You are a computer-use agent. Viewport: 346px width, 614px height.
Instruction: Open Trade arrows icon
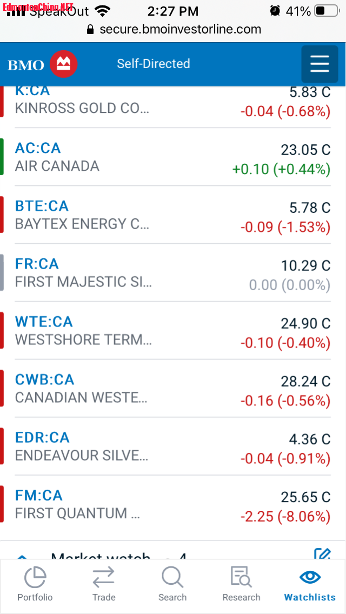pyautogui.click(x=103, y=578)
